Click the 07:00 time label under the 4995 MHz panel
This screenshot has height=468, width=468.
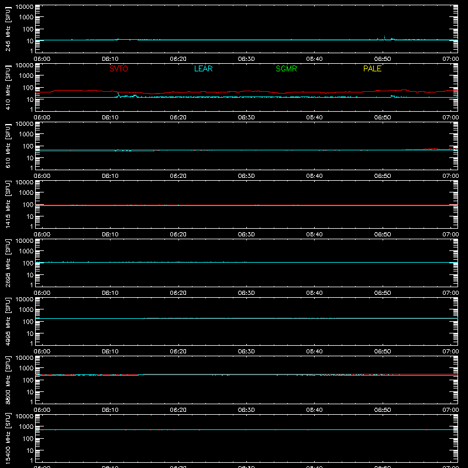click(x=450, y=352)
